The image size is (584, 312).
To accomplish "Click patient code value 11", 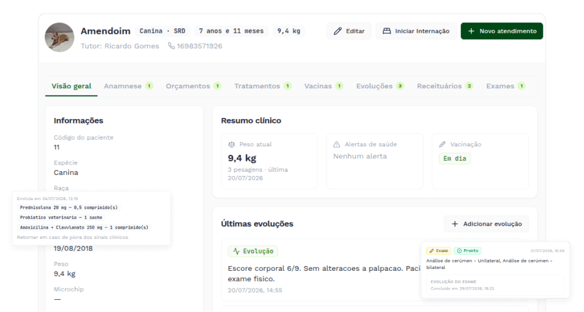I will [56, 148].
